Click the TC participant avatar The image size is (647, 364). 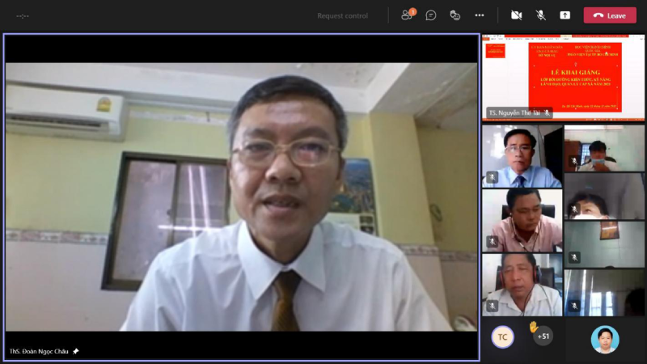pyautogui.click(x=502, y=336)
